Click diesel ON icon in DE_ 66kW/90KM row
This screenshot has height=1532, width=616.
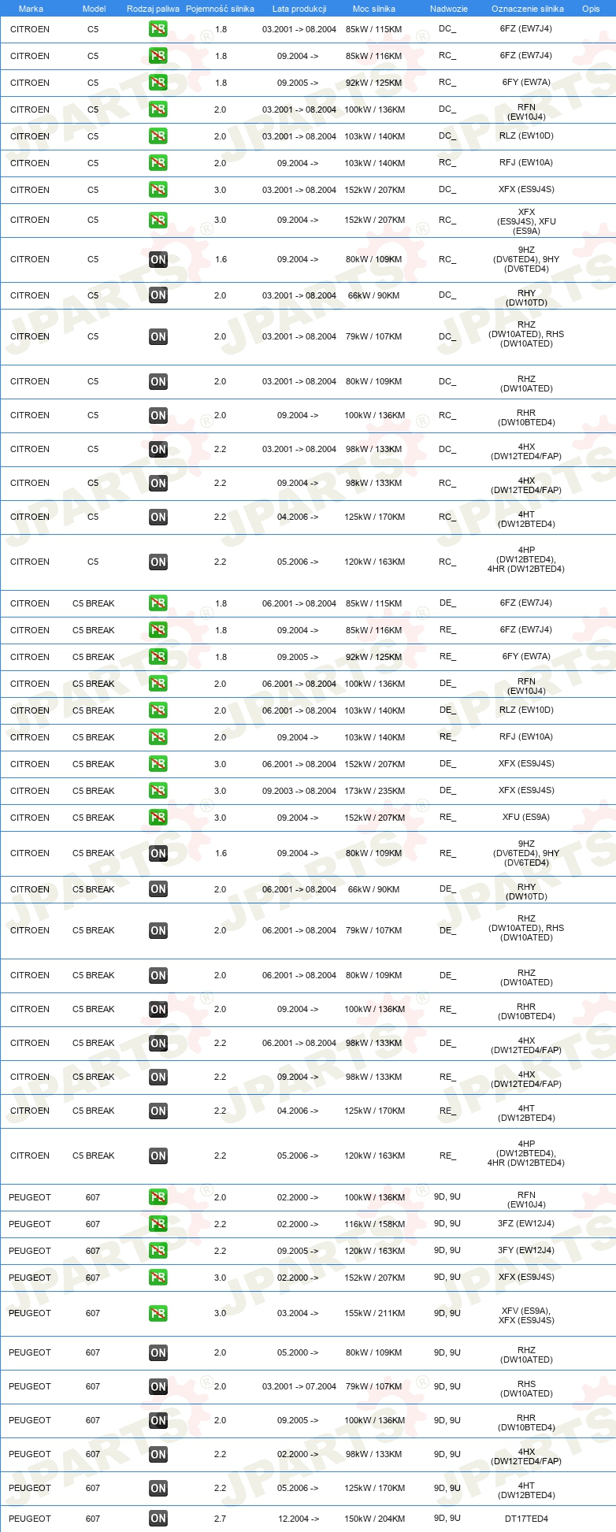[158, 889]
